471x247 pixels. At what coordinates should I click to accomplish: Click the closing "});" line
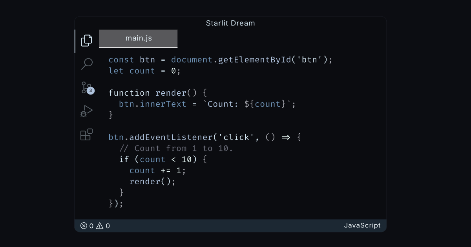pyautogui.click(x=116, y=203)
